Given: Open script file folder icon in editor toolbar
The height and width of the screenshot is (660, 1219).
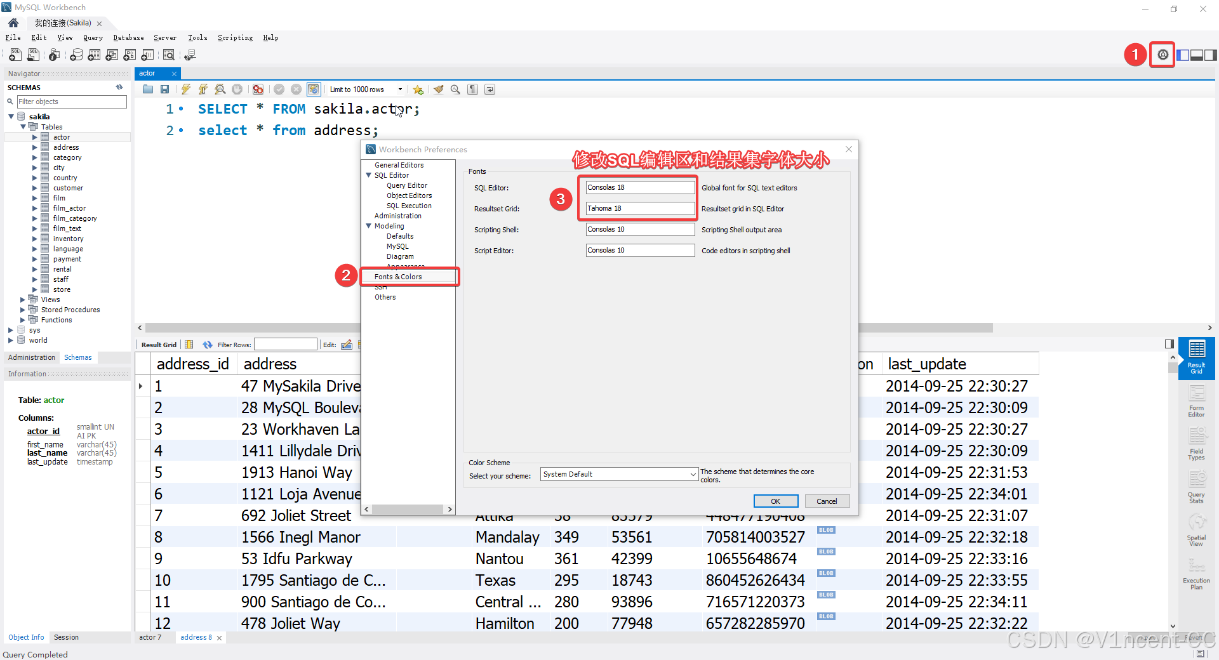Looking at the screenshot, I should 148,89.
